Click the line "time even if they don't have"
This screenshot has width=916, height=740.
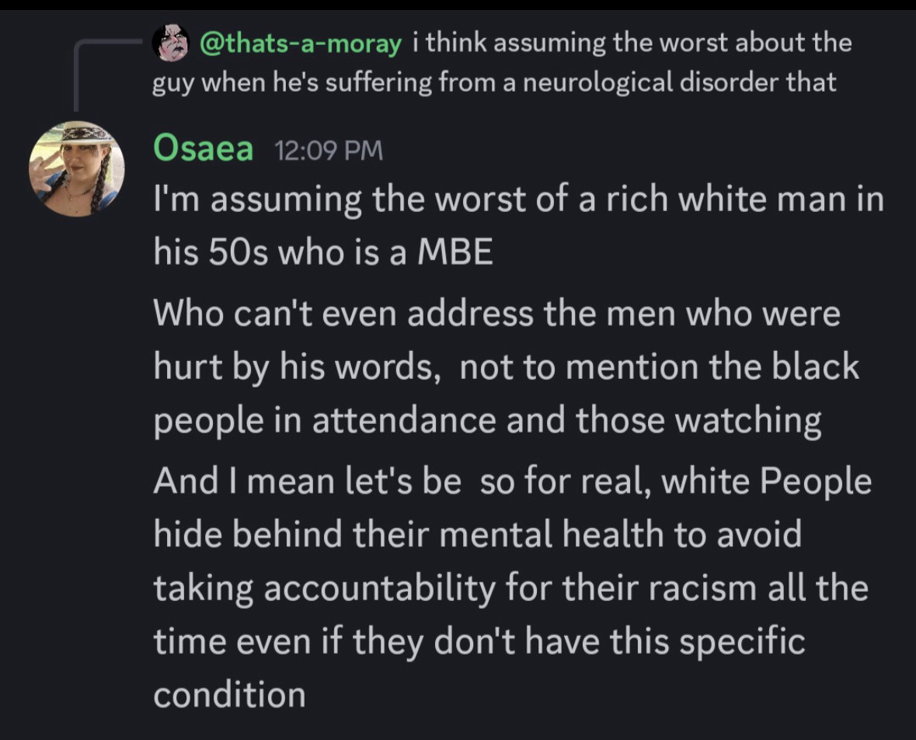tap(479, 641)
